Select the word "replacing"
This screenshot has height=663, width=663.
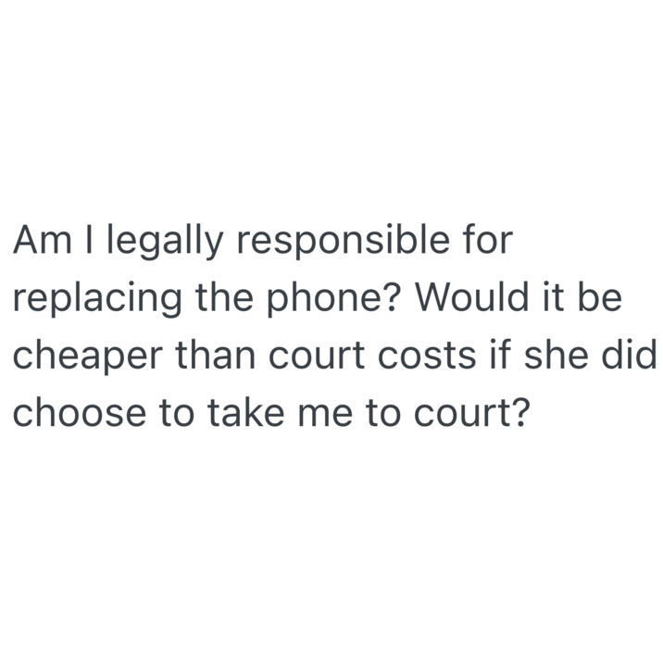(x=97, y=299)
